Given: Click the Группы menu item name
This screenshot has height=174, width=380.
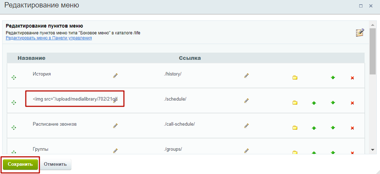Looking at the screenshot, I should coord(40,149).
